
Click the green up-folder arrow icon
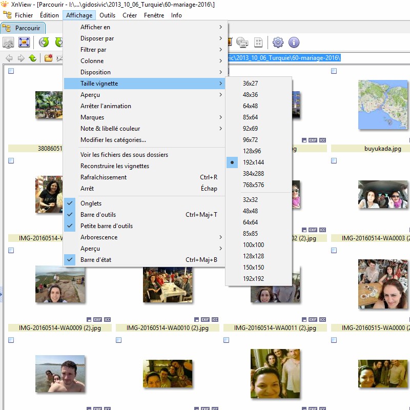(33, 58)
